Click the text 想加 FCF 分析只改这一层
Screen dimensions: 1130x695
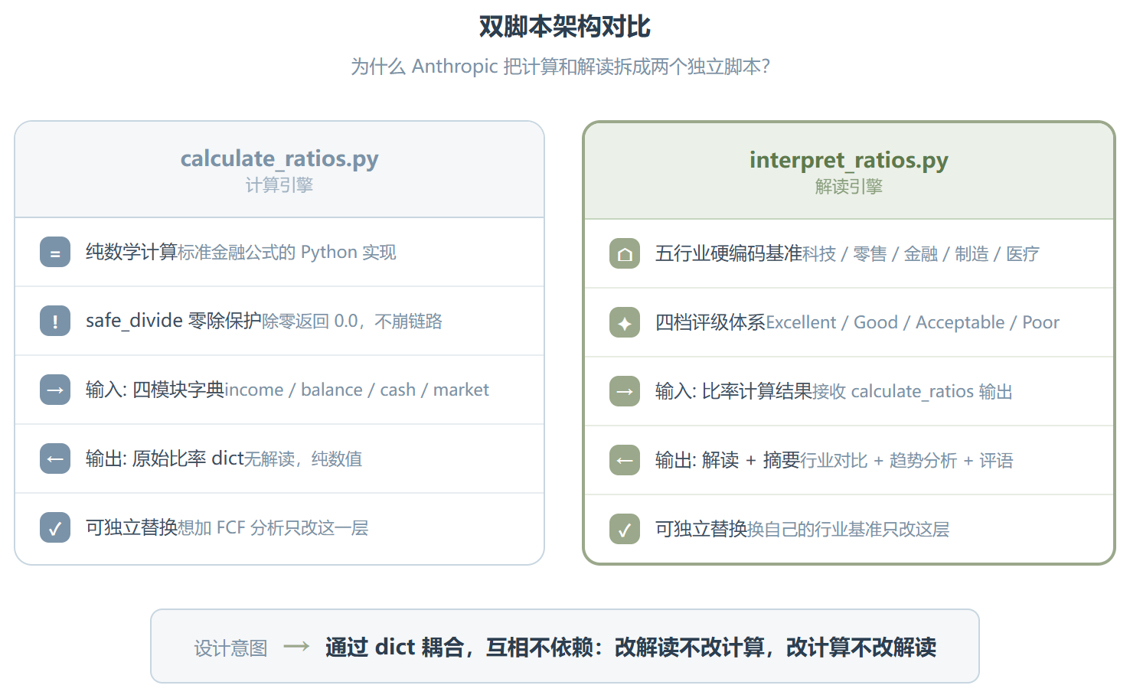pos(273,528)
